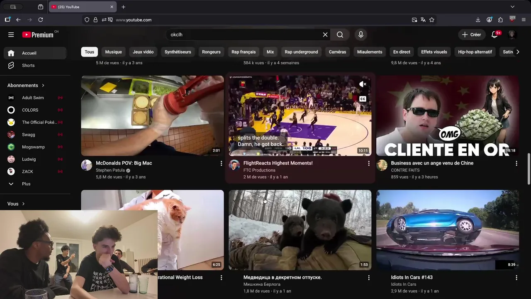Toggle captions on FlightReacts preview
This screenshot has width=531, height=299.
363,99
